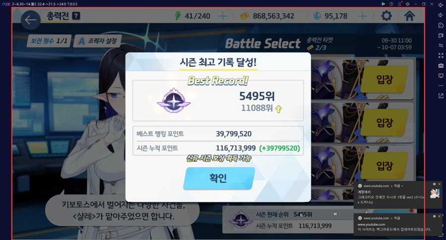Expand the first YouTube notification caret
The height and width of the screenshot is (240, 446).
402,186
